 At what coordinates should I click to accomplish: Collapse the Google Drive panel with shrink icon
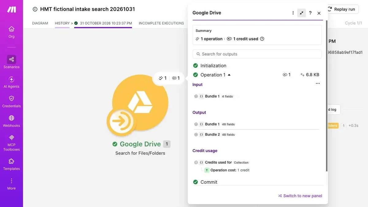point(301,13)
